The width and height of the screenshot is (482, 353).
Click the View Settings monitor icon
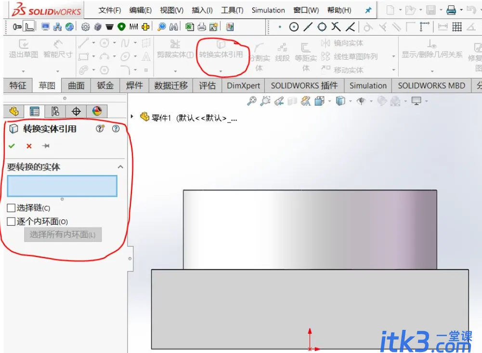(417, 101)
